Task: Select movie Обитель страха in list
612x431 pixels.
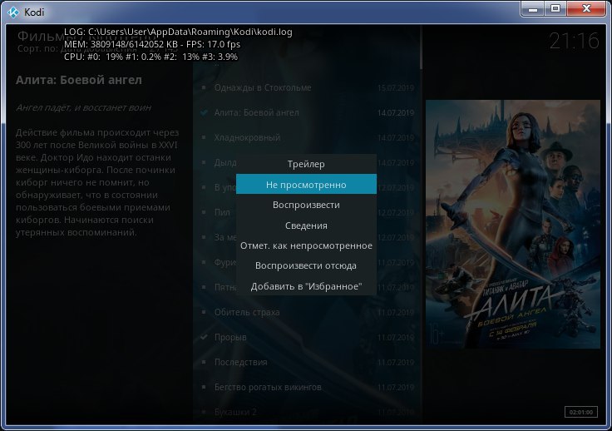Action: (x=307, y=312)
